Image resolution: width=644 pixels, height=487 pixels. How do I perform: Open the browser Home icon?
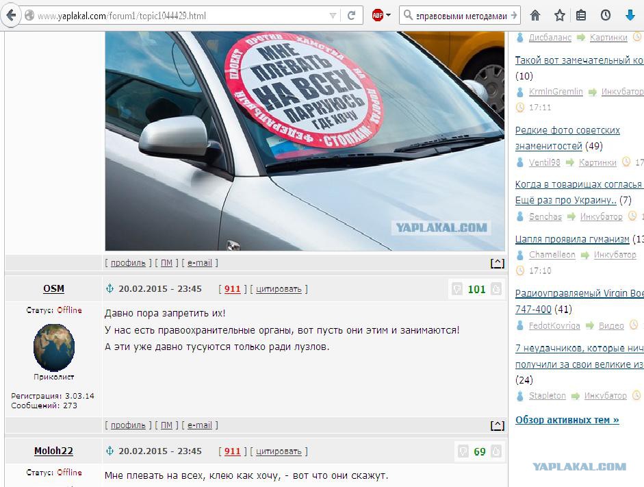click(x=535, y=16)
